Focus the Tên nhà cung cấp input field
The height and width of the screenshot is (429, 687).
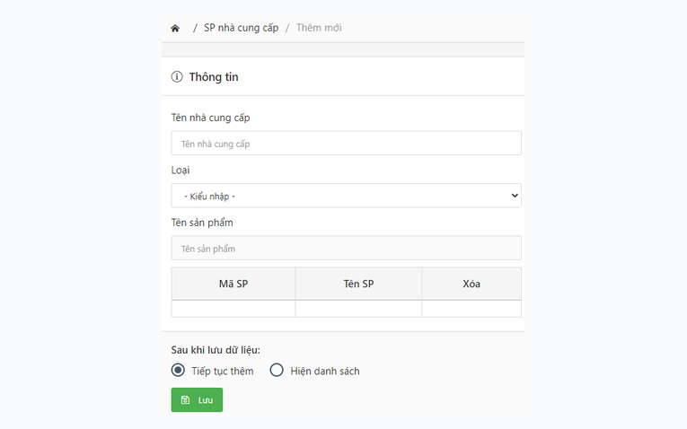pos(346,143)
